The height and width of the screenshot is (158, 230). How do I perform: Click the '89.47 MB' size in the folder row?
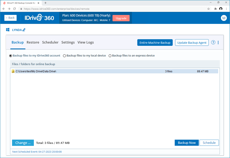point(203,71)
